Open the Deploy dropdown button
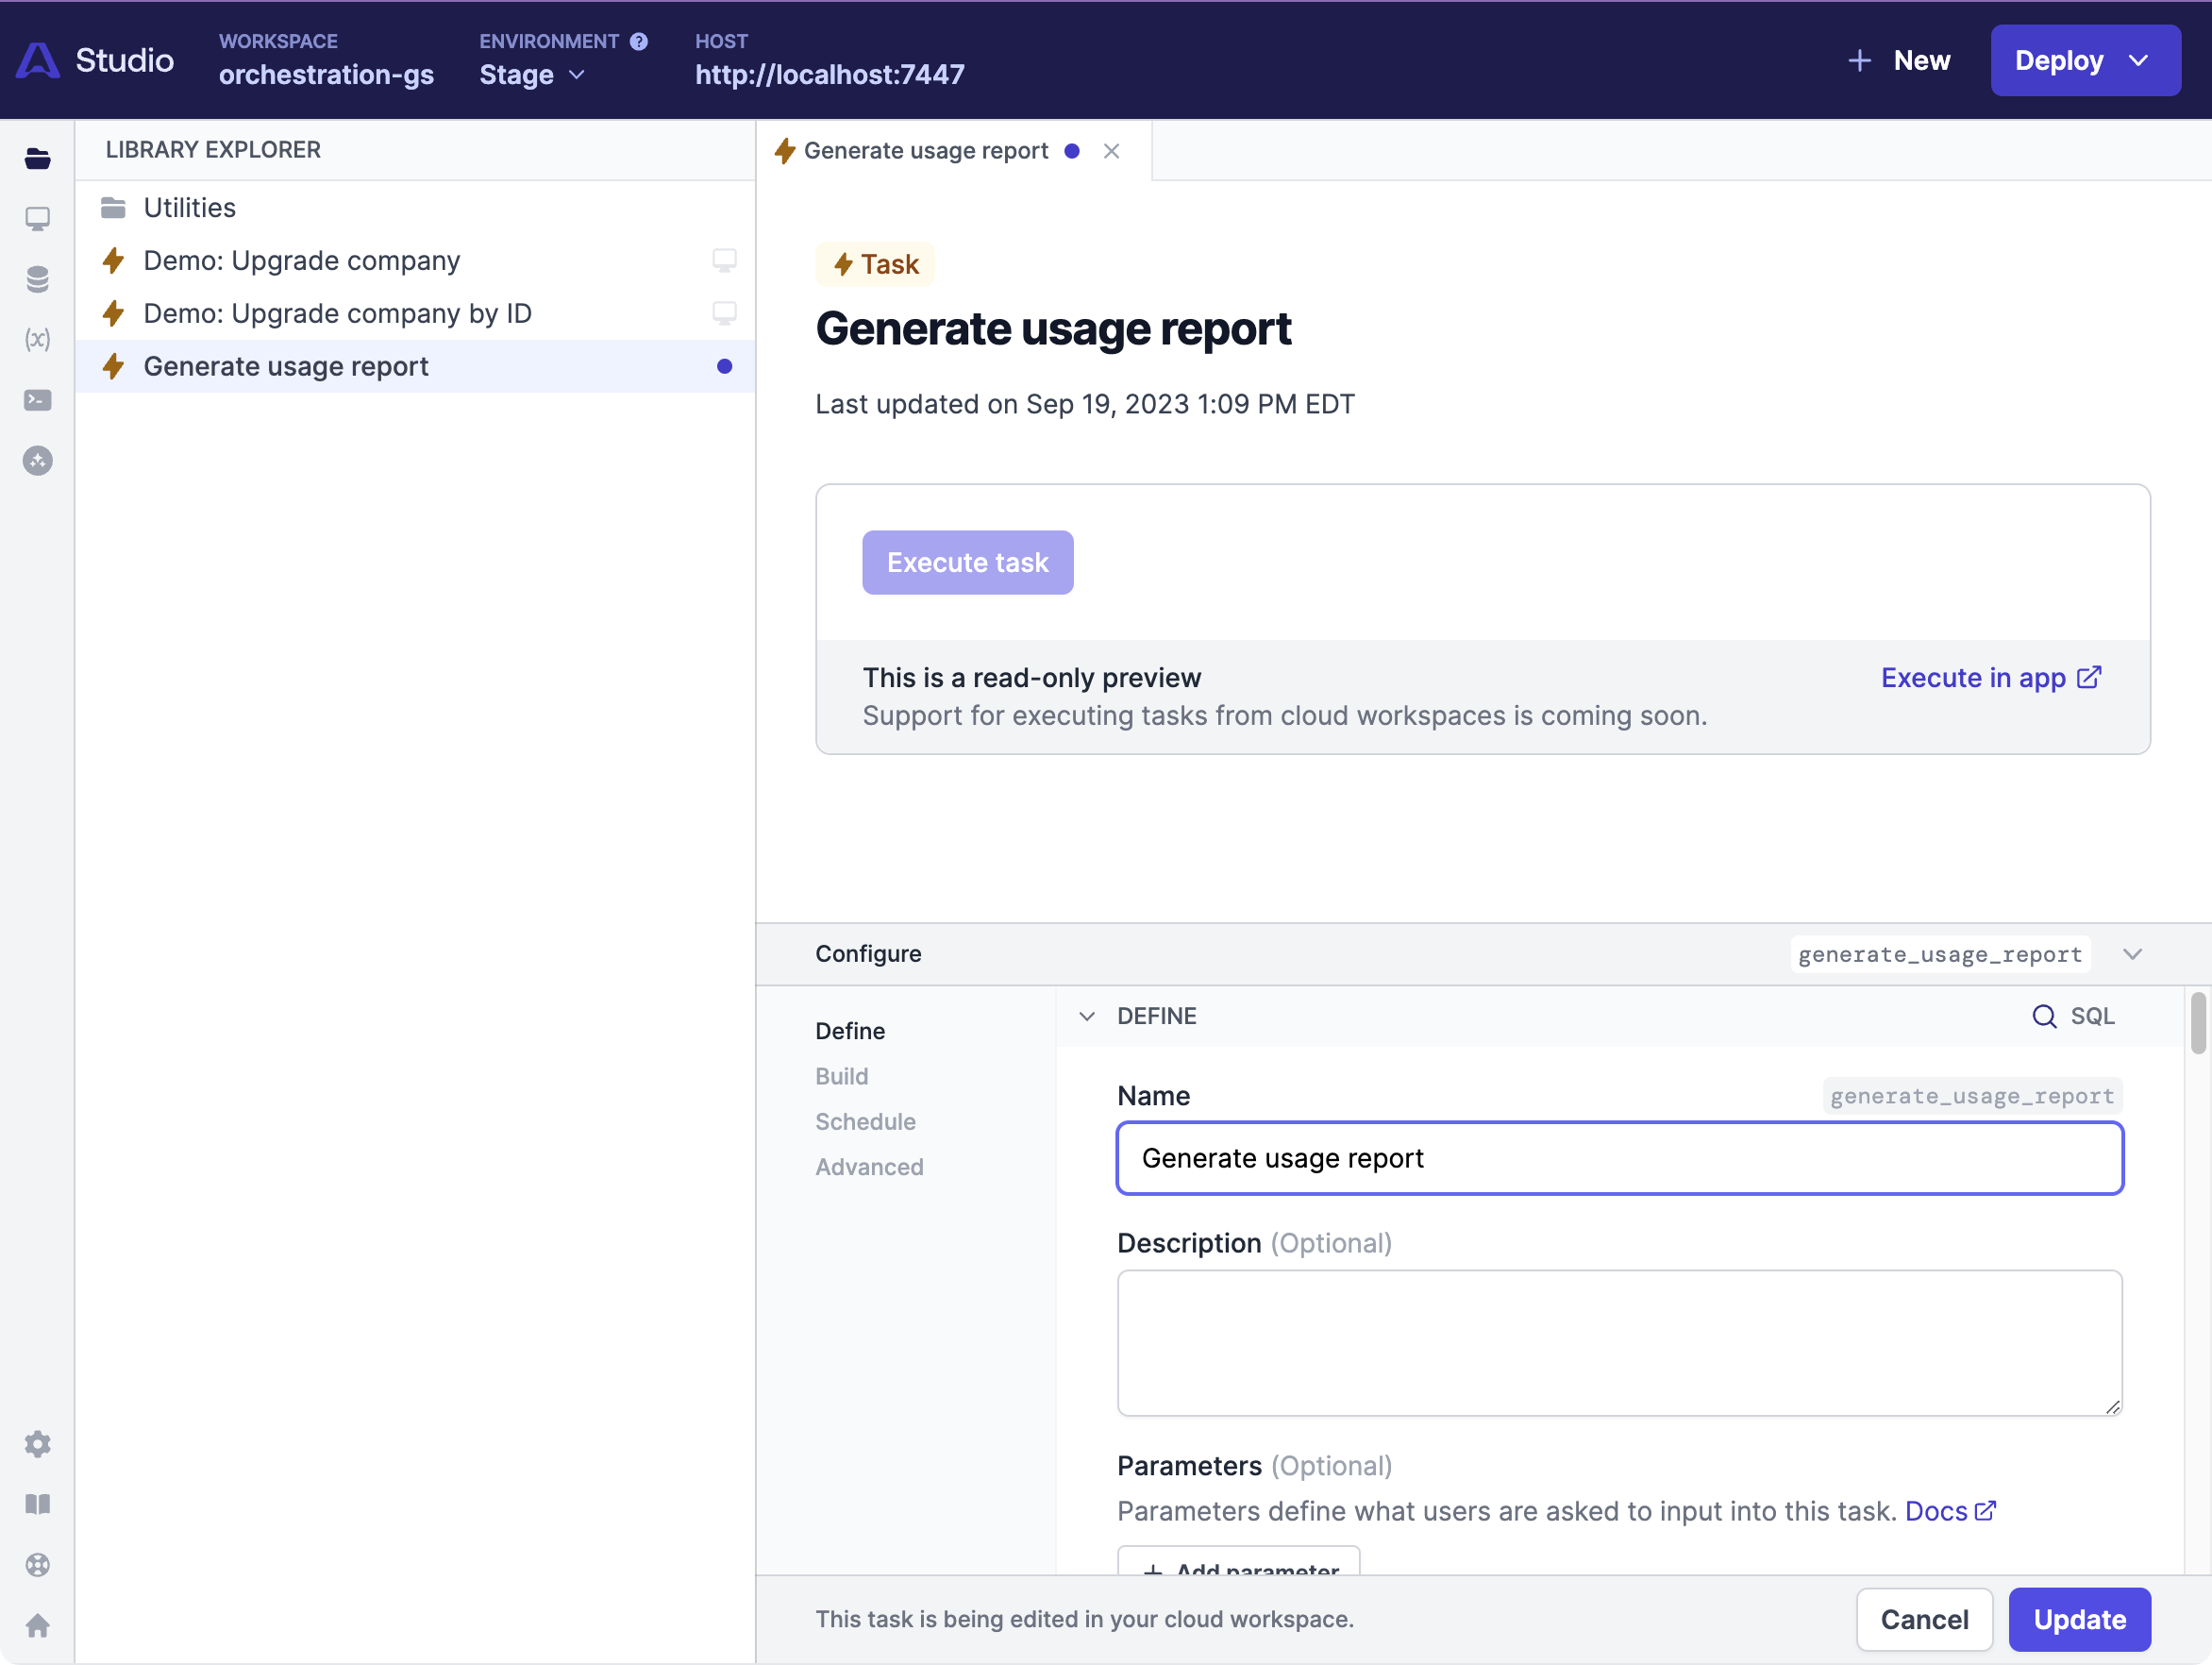2212x1665 pixels. point(2085,60)
